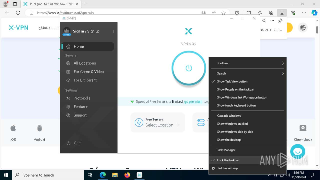The height and width of the screenshot is (180, 320).
Task: Open Edge downloads button
Action: click(282, 13)
